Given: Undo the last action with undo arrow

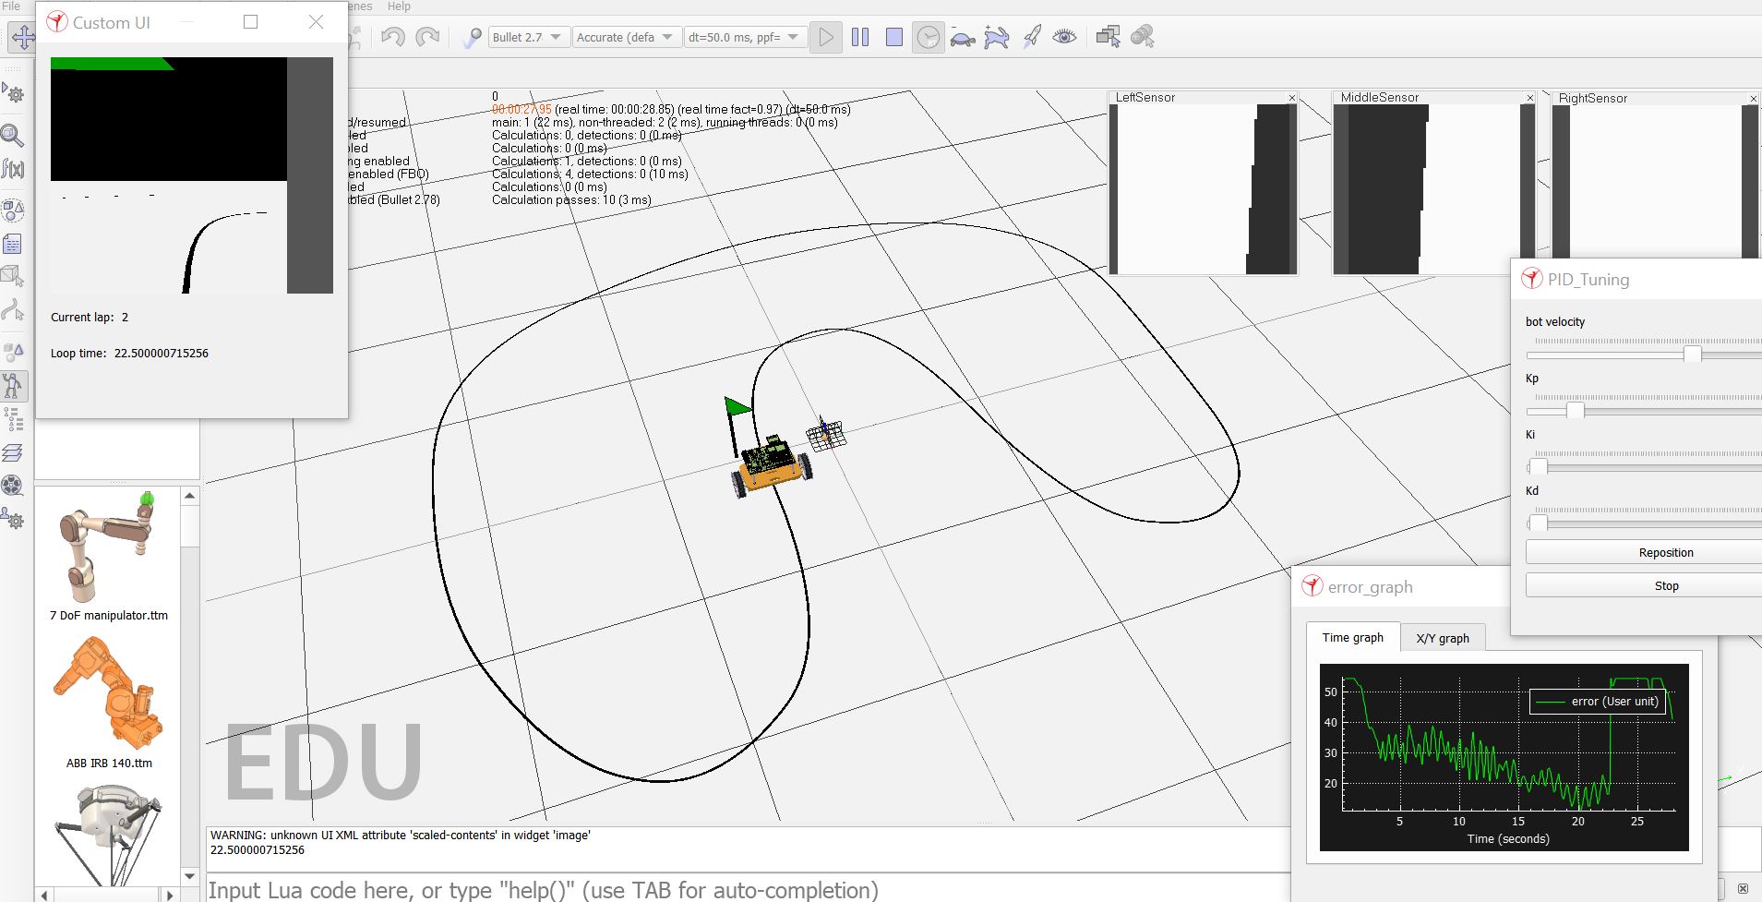Looking at the screenshot, I should [x=393, y=37].
